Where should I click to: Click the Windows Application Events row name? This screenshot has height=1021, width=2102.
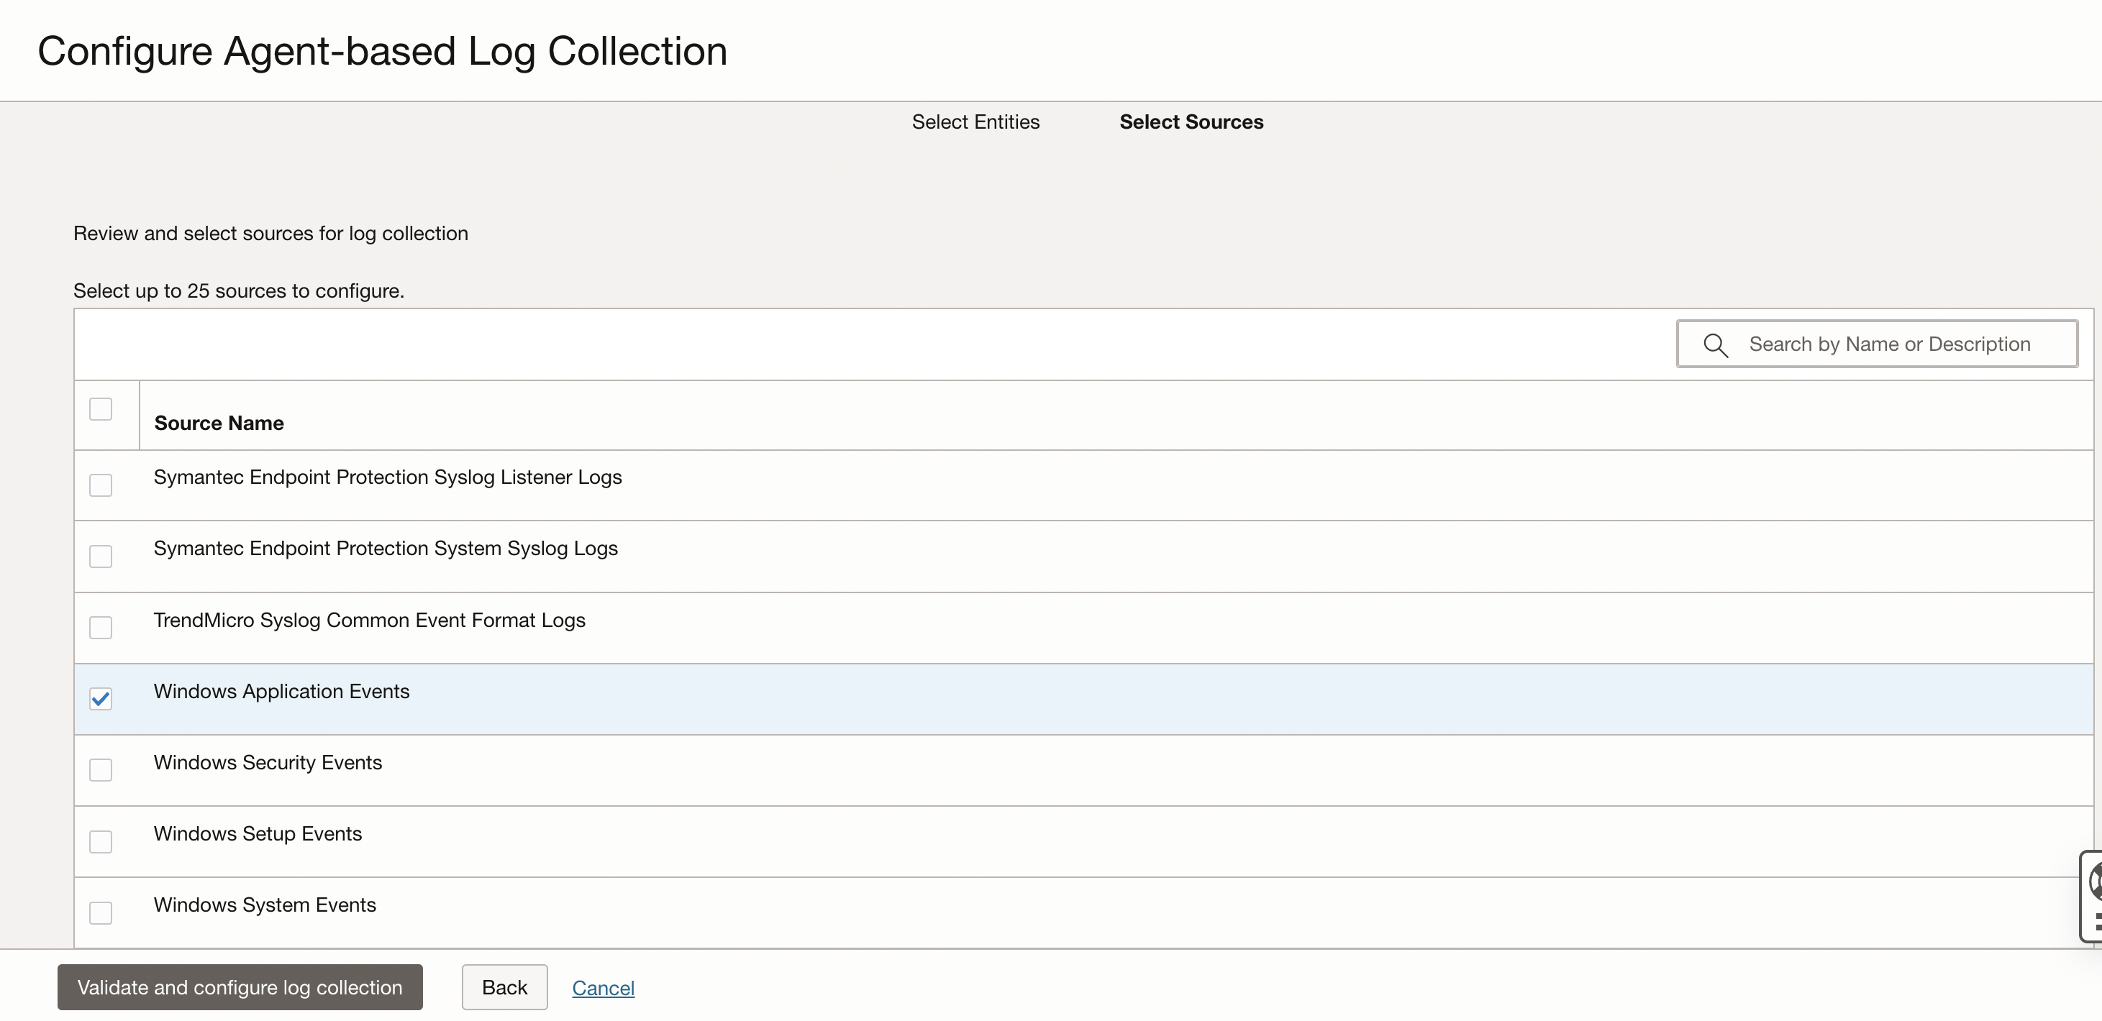coord(281,691)
